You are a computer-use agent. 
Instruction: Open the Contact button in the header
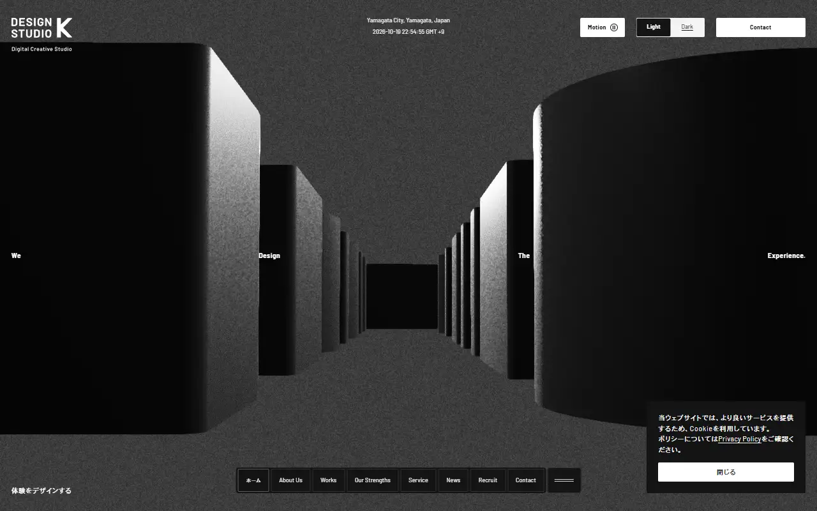point(761,27)
